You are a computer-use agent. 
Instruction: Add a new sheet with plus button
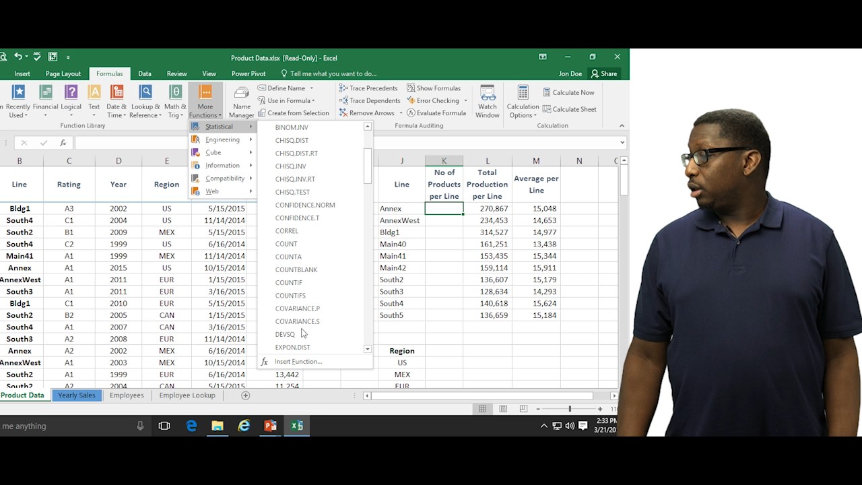[x=246, y=395]
